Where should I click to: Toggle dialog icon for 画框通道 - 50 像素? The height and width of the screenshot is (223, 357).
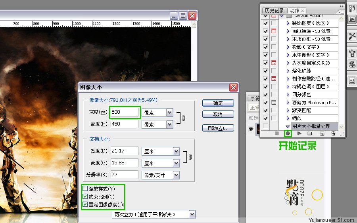(x=274, y=31)
